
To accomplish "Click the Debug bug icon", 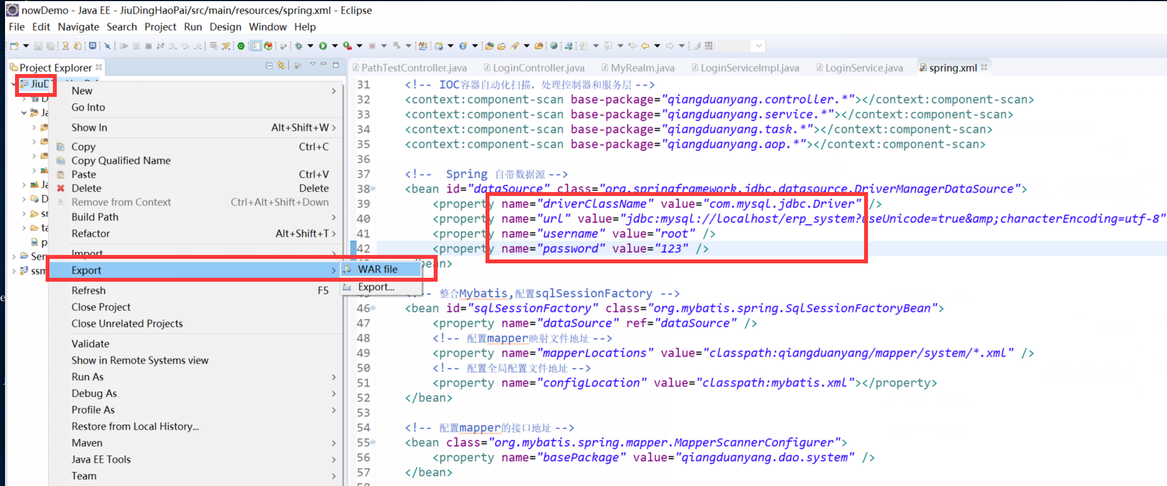I will pos(298,46).
